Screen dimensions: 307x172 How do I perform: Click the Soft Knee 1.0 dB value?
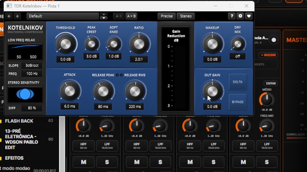114,56
